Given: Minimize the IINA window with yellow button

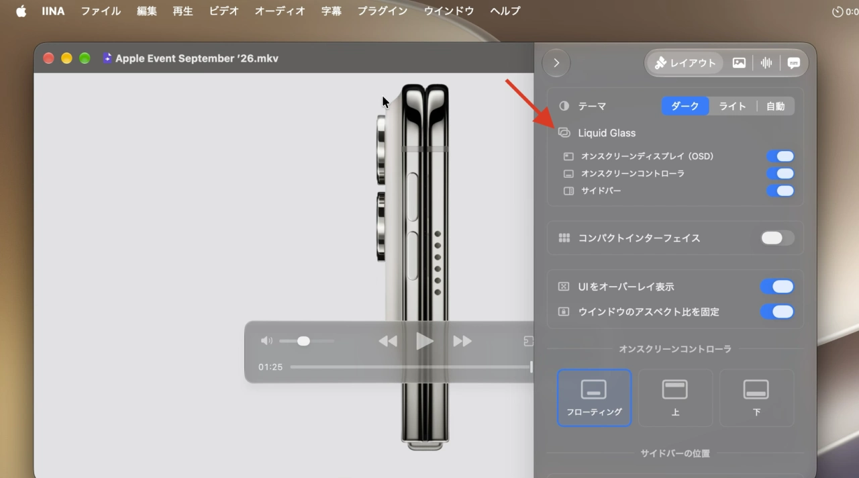Looking at the screenshot, I should click(66, 58).
